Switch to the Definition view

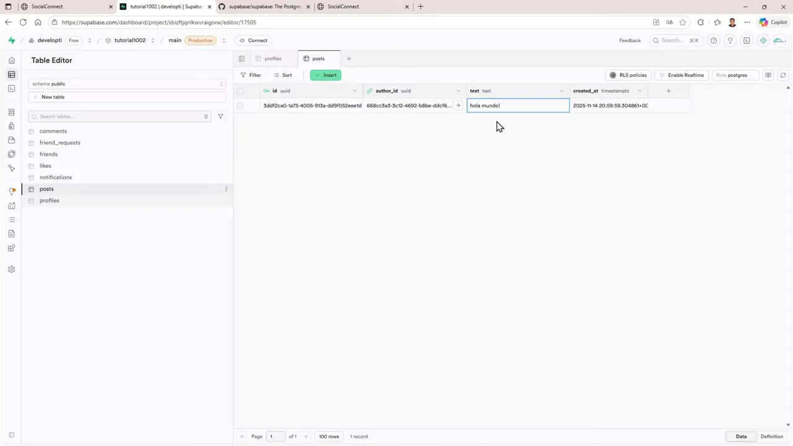click(x=771, y=436)
